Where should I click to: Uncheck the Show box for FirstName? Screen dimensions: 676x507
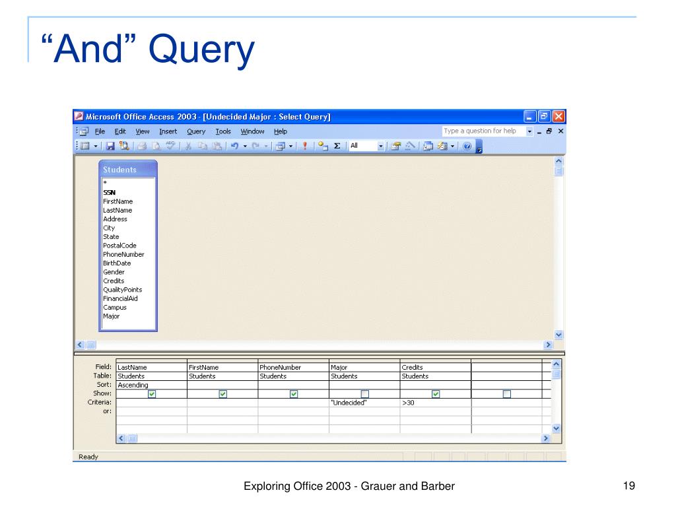coord(223,393)
